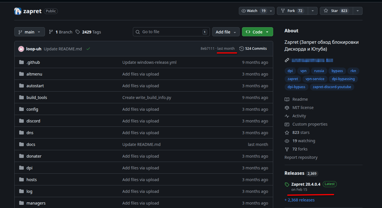
Task: Star the zapret repository
Action: pyautogui.click(x=336, y=11)
